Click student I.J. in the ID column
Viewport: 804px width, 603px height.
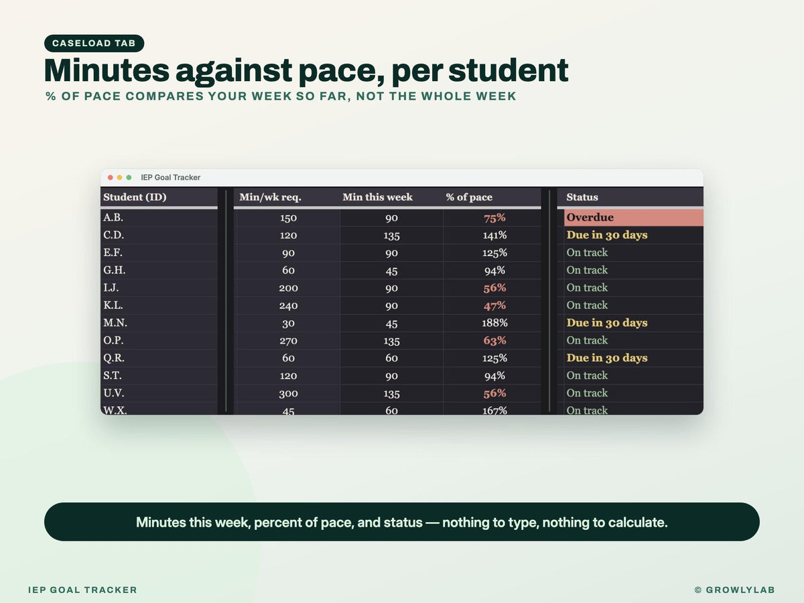tap(159, 287)
